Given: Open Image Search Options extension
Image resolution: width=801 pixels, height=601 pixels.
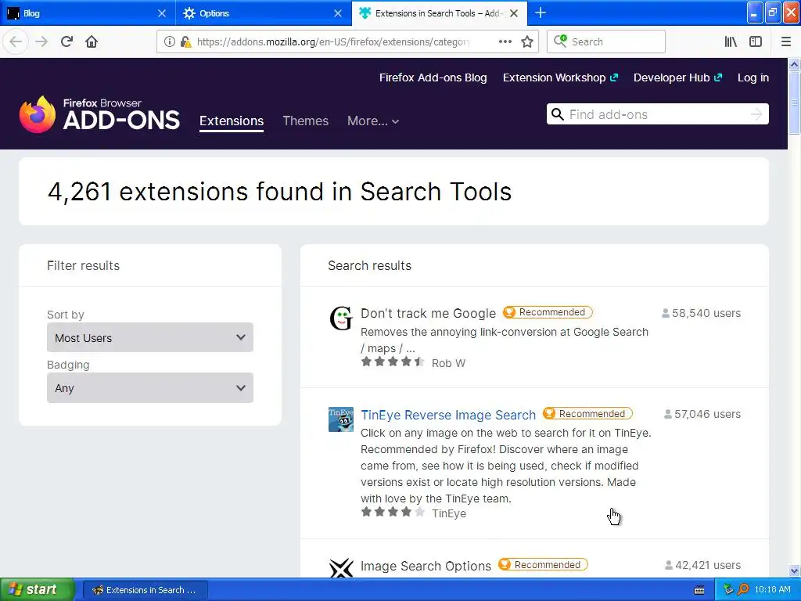Looking at the screenshot, I should pyautogui.click(x=426, y=566).
